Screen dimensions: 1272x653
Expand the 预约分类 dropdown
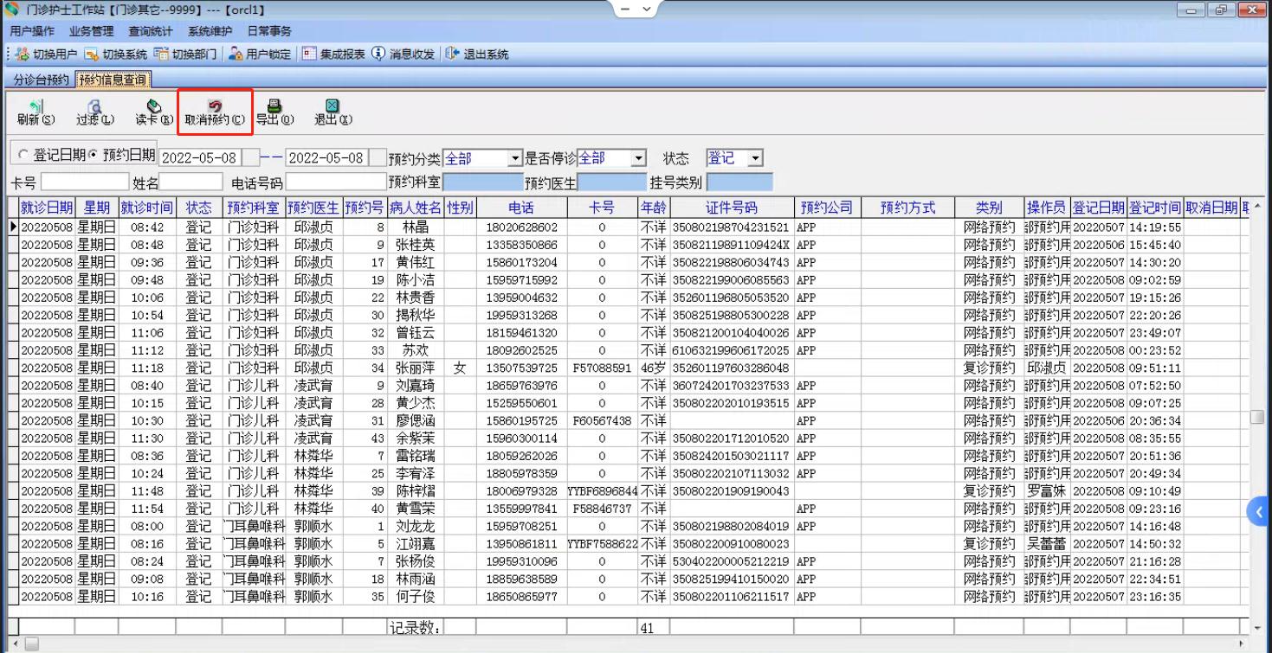[x=515, y=158]
